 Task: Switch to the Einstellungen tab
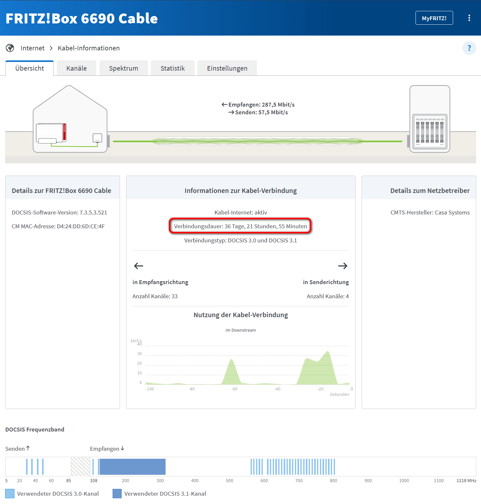tap(227, 68)
